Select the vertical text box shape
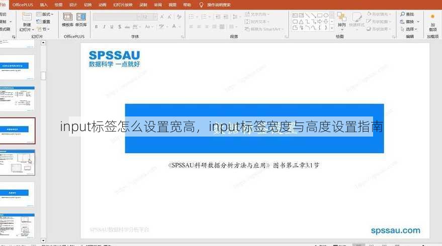 (301, 15)
